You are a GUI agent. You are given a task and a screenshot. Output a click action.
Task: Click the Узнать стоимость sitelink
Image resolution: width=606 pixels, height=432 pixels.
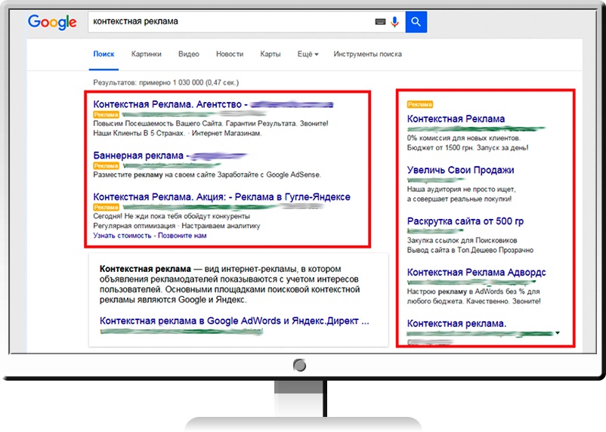[122, 236]
